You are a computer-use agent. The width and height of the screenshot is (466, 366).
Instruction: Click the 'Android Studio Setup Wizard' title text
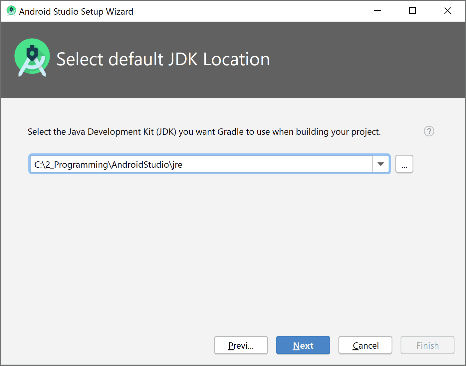pyautogui.click(x=76, y=12)
